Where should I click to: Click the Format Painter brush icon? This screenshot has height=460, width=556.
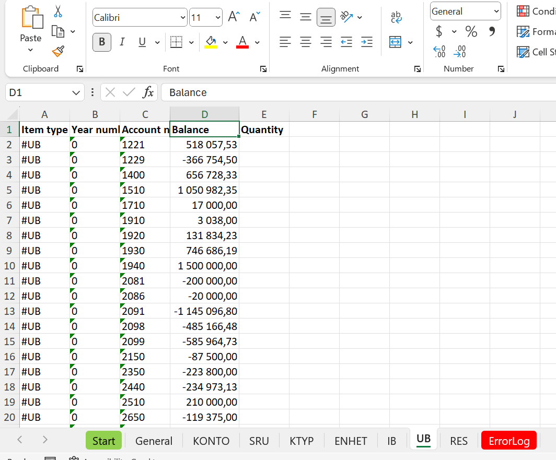pyautogui.click(x=58, y=52)
